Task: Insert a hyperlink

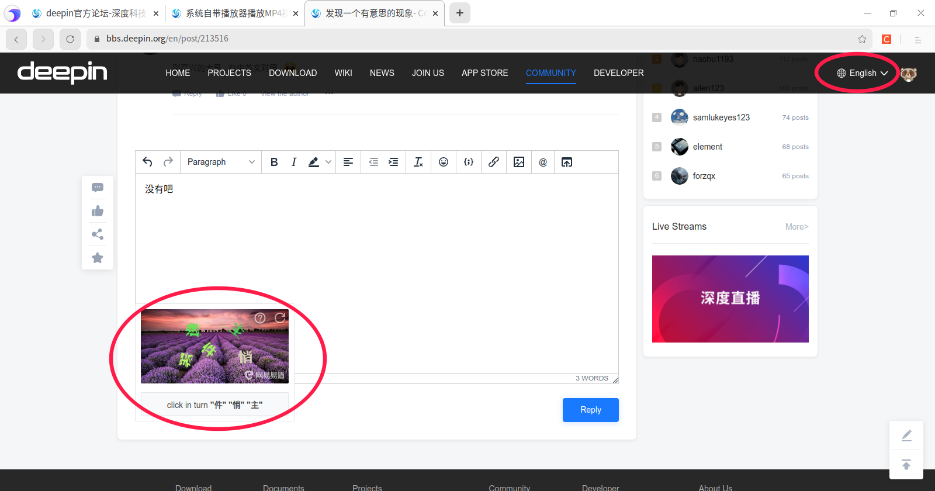Action: click(494, 162)
